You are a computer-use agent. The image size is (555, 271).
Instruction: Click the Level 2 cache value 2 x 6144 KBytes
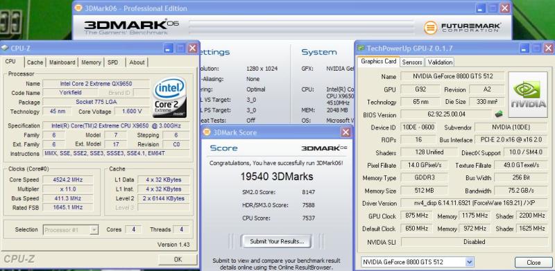164,198
